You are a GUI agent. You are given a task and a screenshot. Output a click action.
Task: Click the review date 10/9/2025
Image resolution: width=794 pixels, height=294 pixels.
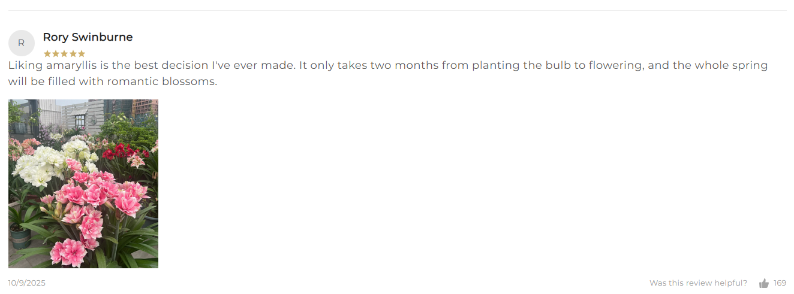pos(27,283)
